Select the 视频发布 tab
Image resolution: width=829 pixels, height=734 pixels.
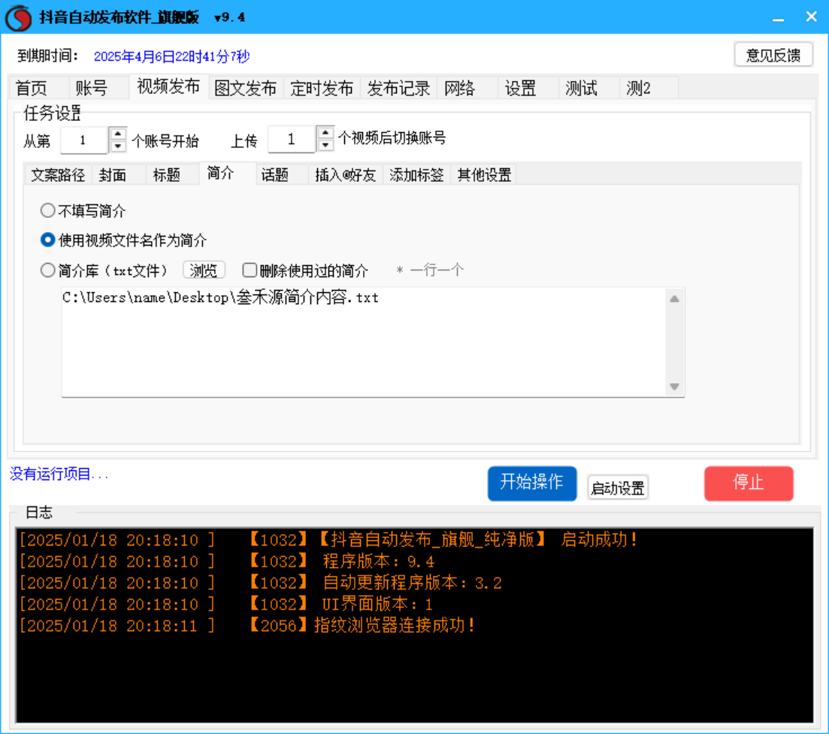[168, 86]
